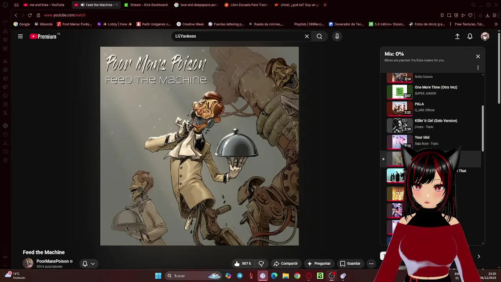The image size is (501, 282).
Task: Add page to bookmarks heart icon
Action: tap(470, 15)
